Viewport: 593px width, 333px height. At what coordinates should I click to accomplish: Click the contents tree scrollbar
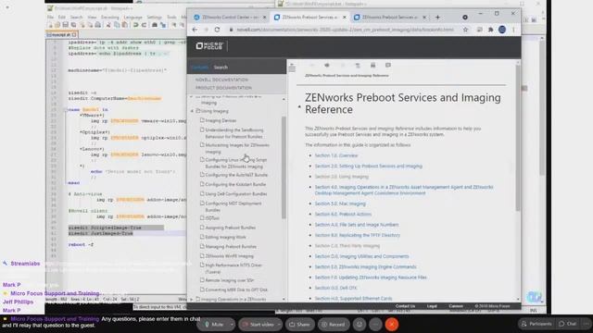pos(284,167)
